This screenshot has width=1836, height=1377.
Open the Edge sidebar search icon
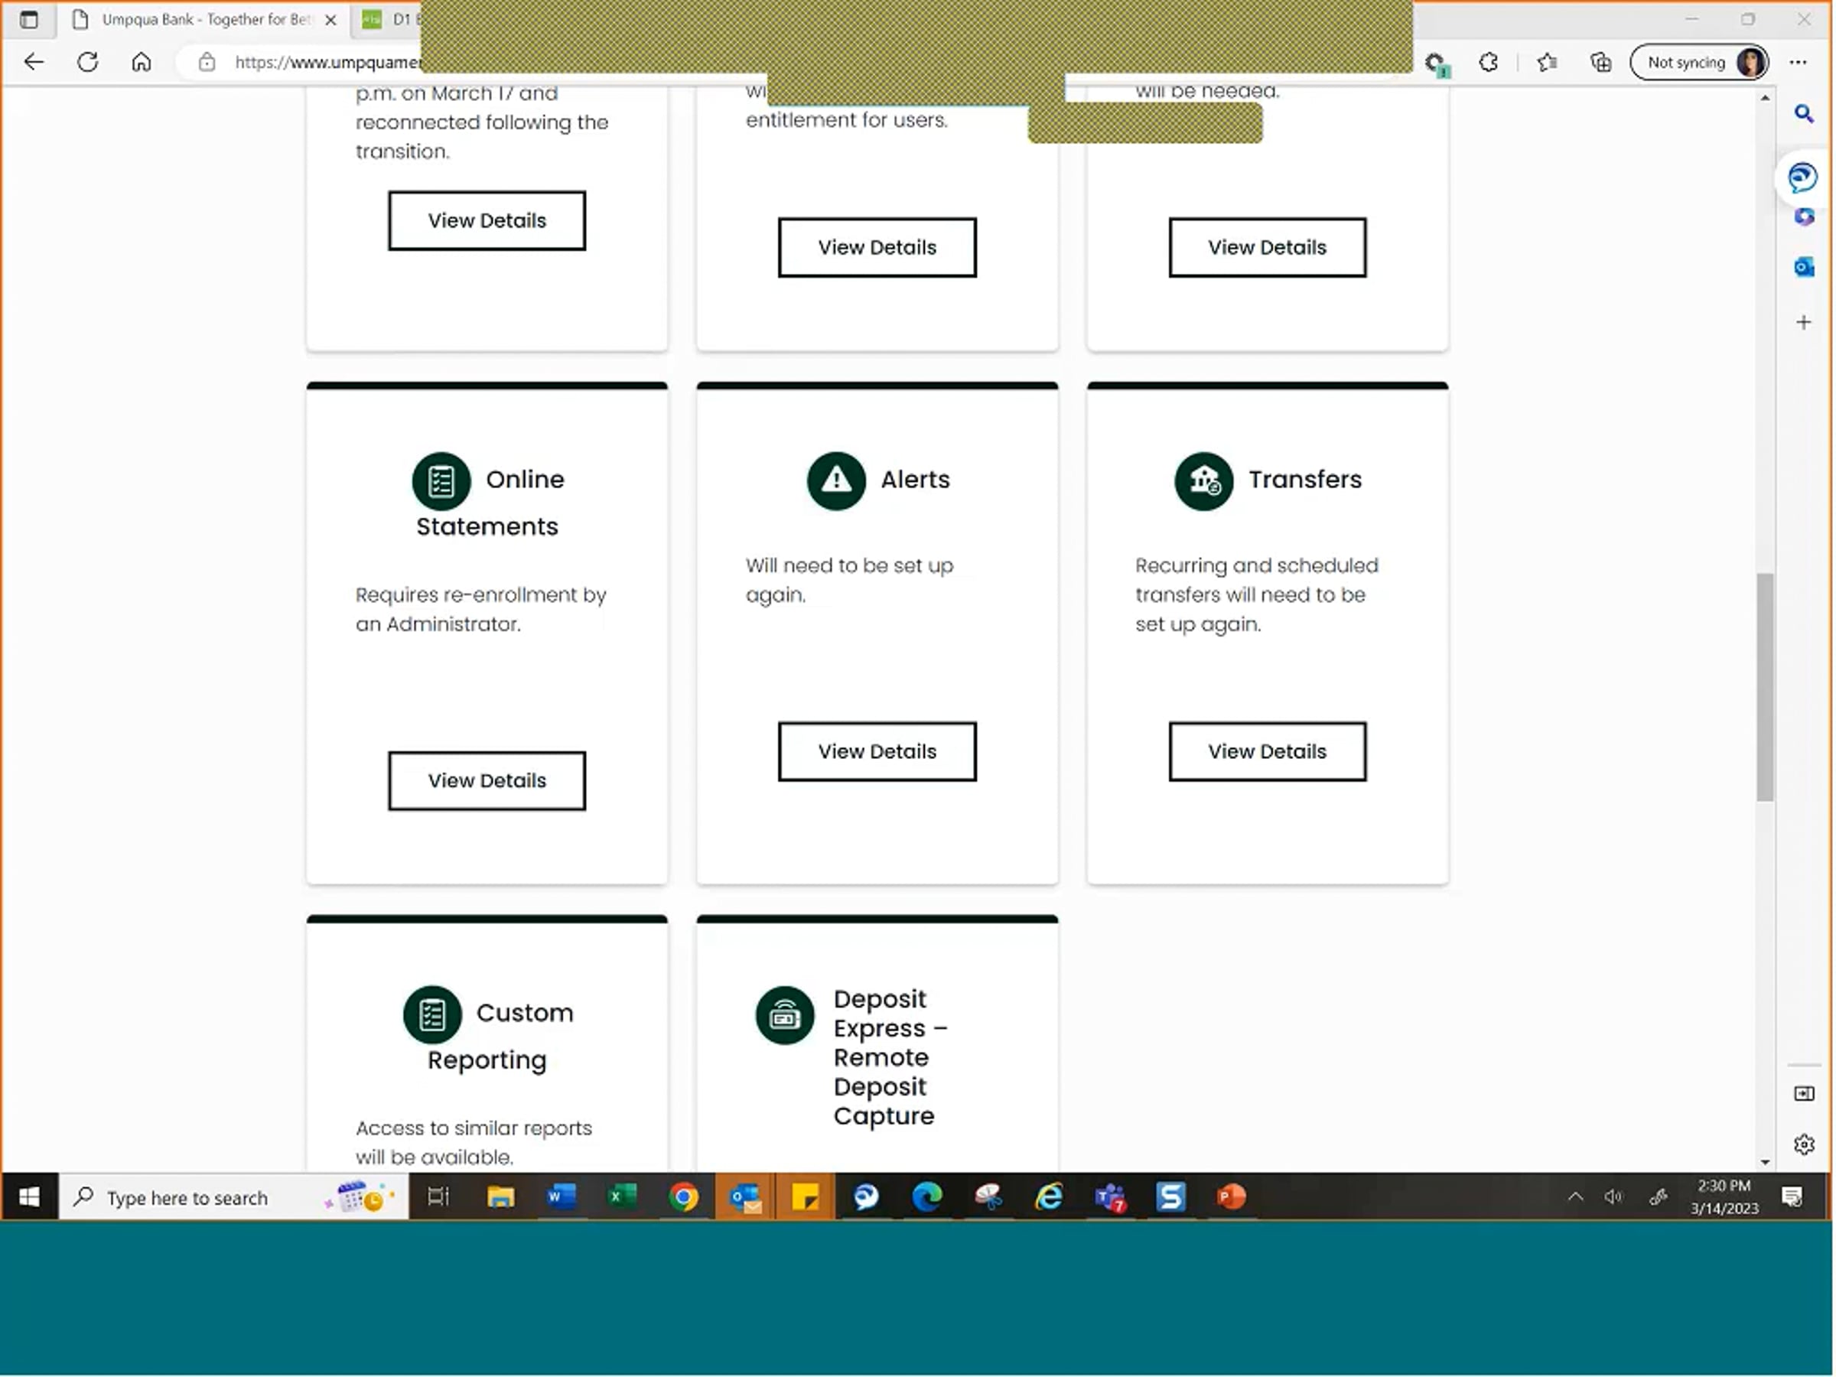point(1803,114)
